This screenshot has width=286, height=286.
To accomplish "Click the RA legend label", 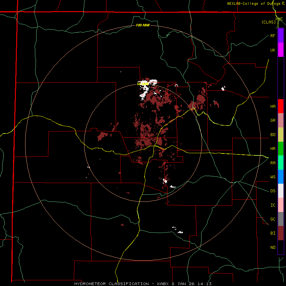I will 273,163.
